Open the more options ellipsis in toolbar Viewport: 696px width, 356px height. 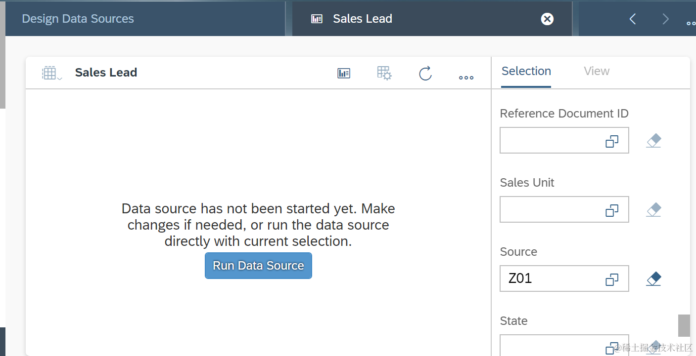tap(466, 78)
